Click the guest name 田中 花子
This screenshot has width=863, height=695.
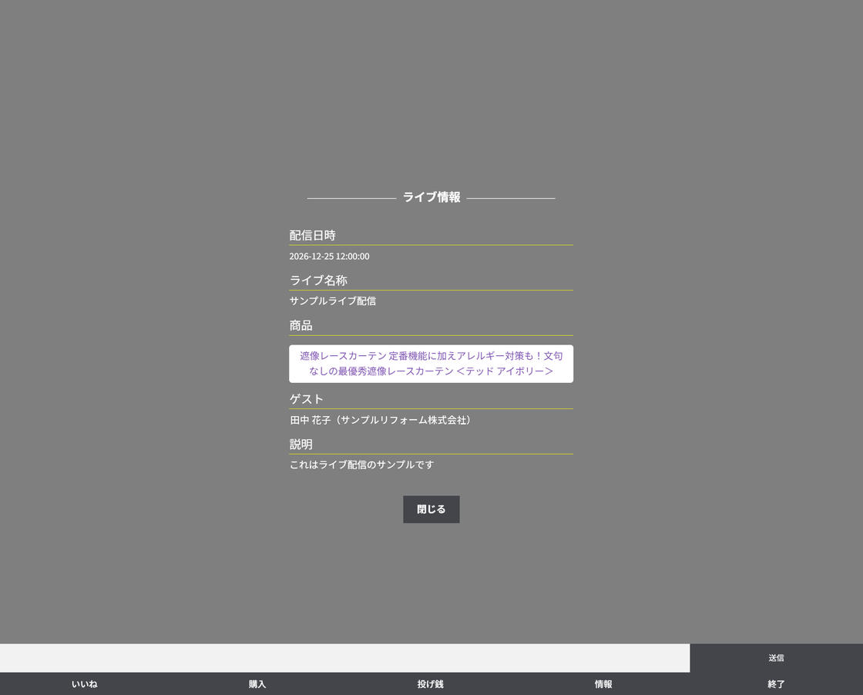pos(310,420)
